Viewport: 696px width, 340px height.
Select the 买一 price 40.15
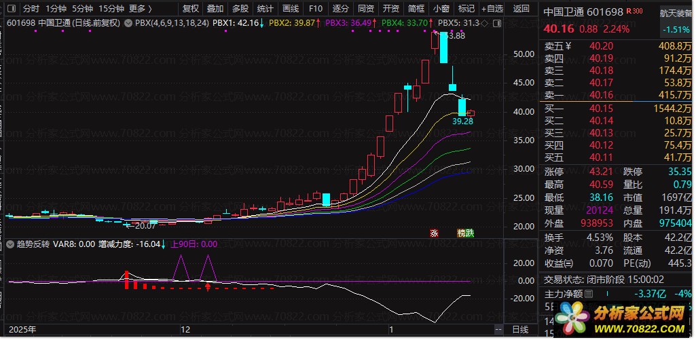coord(602,109)
